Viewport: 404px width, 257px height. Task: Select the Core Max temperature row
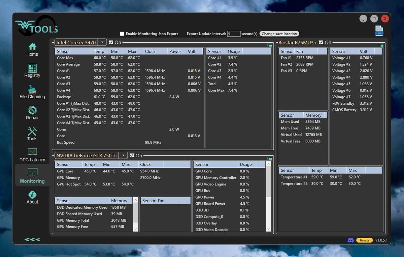pyautogui.click(x=129, y=58)
